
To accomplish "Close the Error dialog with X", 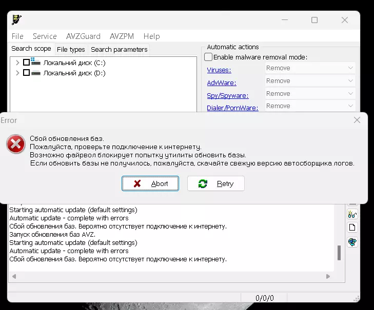I will [x=357, y=120].
